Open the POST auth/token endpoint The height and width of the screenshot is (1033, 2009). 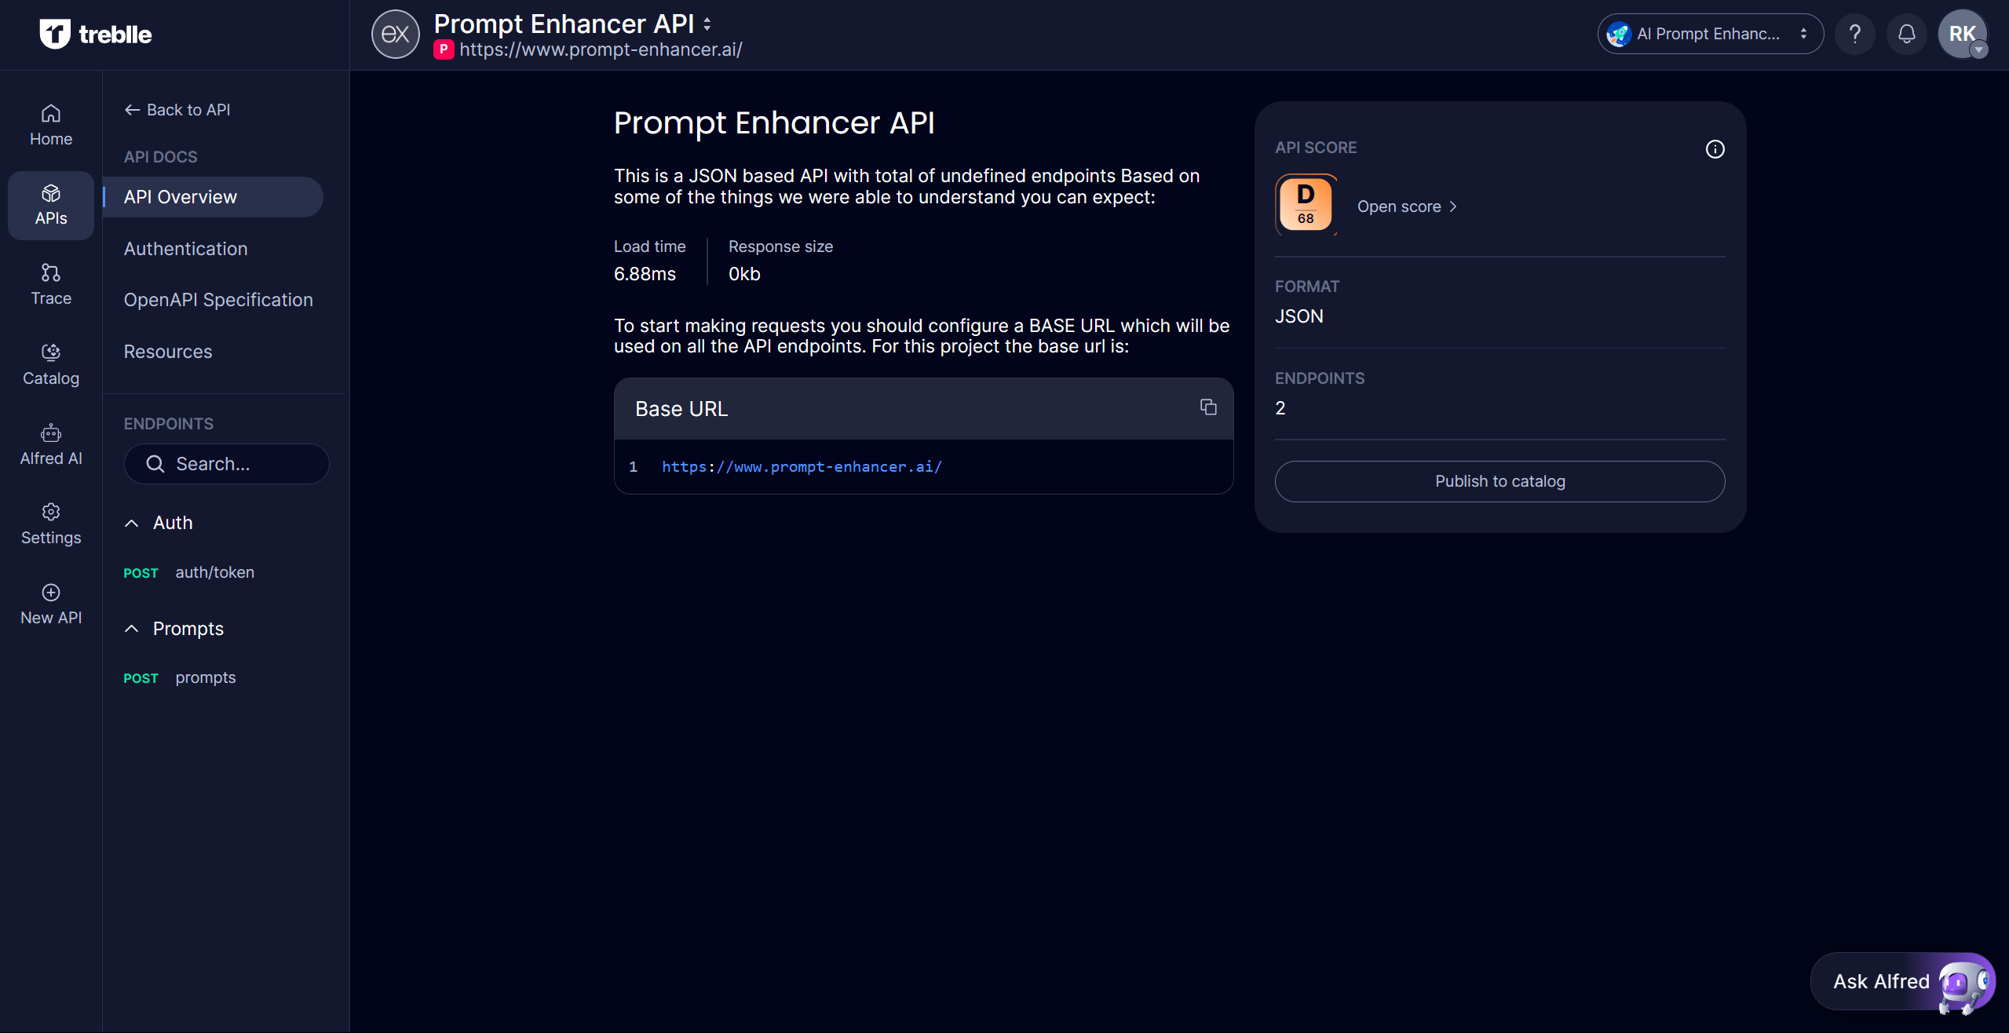pos(189,572)
